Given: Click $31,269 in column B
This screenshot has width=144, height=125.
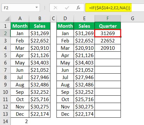Looking at the screenshot, I should (40, 33).
